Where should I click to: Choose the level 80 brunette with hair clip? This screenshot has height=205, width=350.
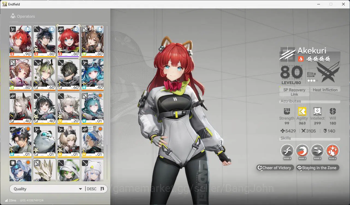(20, 75)
